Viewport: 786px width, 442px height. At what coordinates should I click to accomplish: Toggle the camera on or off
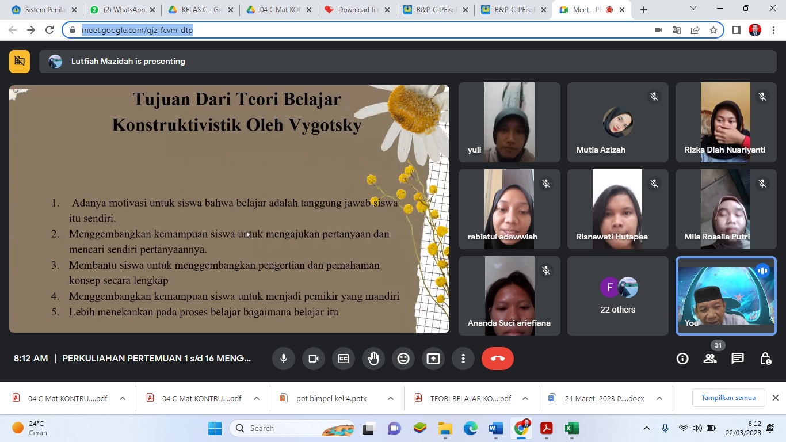click(x=314, y=359)
